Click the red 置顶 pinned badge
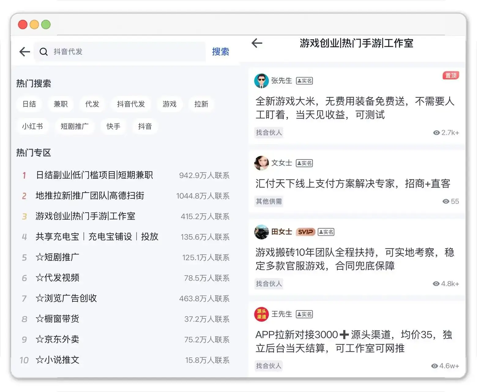 (451, 75)
